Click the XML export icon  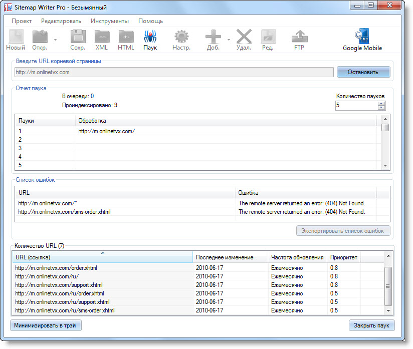(102, 37)
